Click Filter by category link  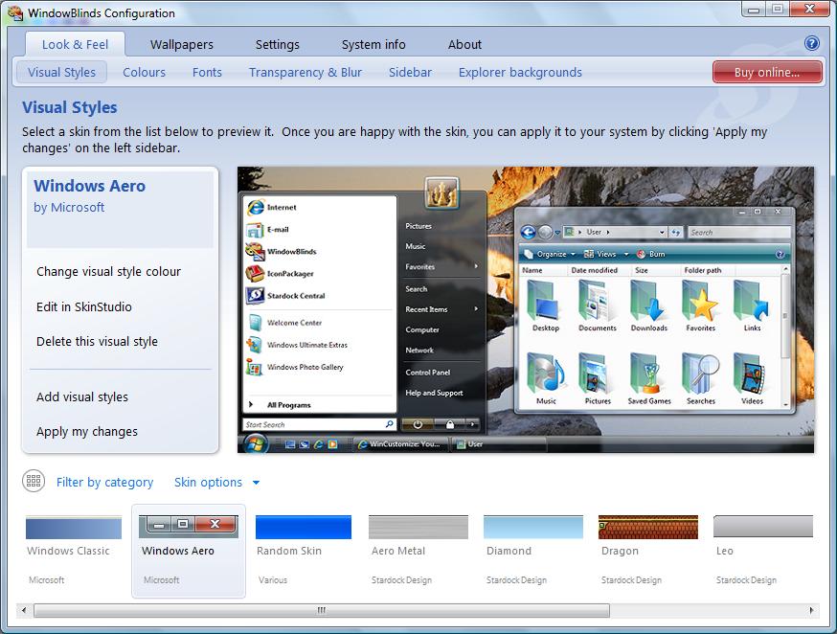[104, 482]
